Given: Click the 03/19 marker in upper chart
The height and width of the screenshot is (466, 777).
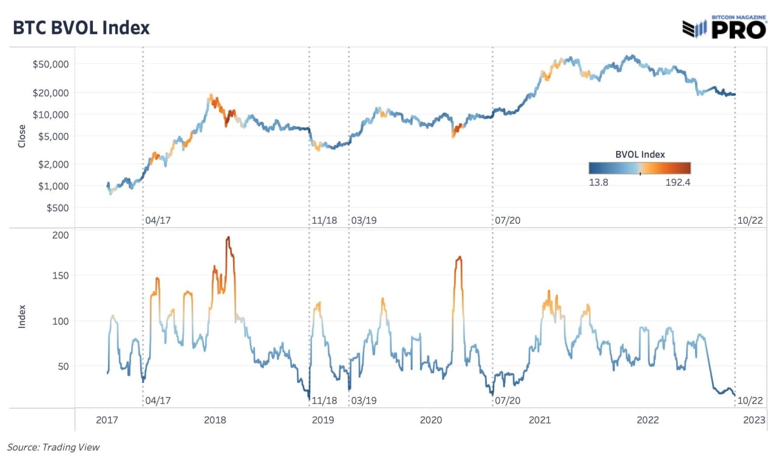Looking at the screenshot, I should (364, 220).
